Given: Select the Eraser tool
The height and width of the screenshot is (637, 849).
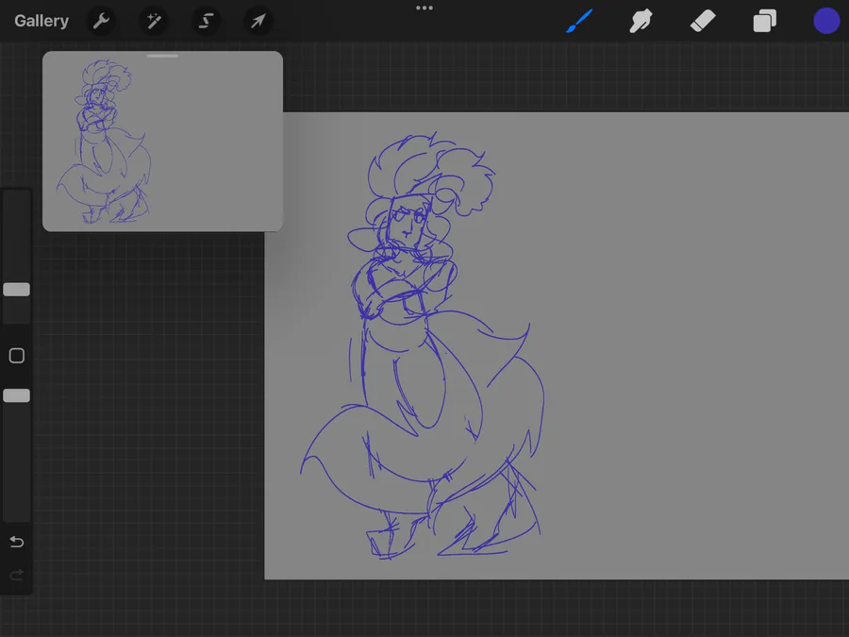Looking at the screenshot, I should point(703,21).
